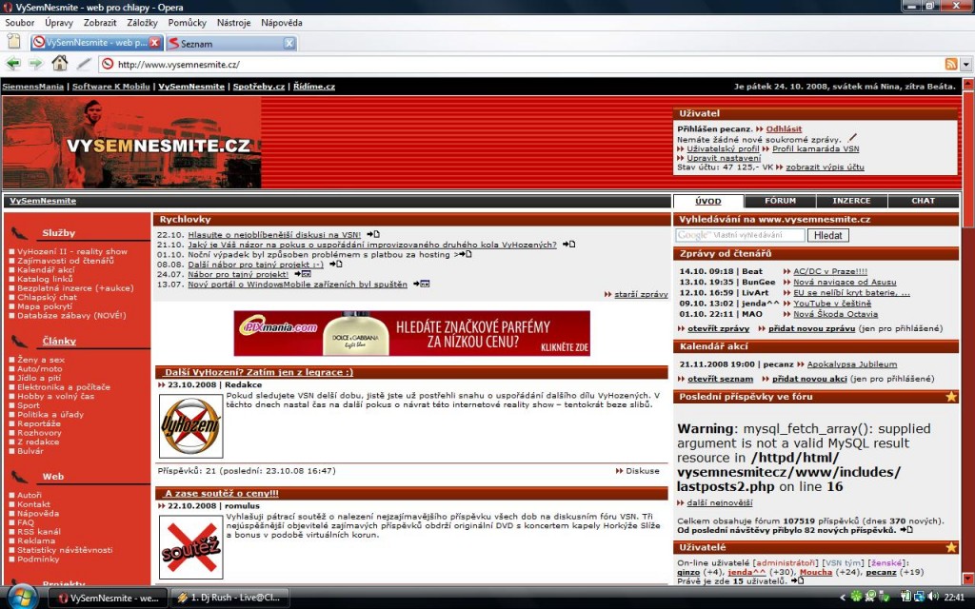The height and width of the screenshot is (609, 975).
Task: Open Ženy a sex sidebar category
Action: point(41,359)
